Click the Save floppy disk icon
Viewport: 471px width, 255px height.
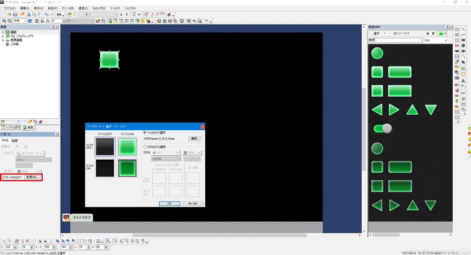[x=15, y=15]
